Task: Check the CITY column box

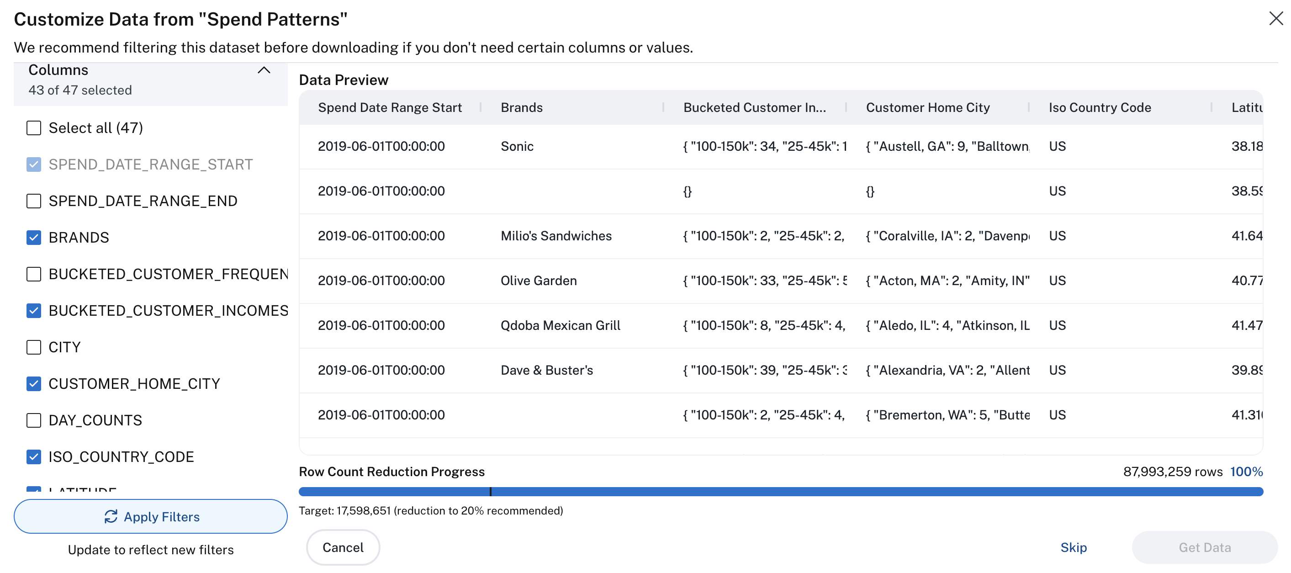Action: click(x=34, y=347)
